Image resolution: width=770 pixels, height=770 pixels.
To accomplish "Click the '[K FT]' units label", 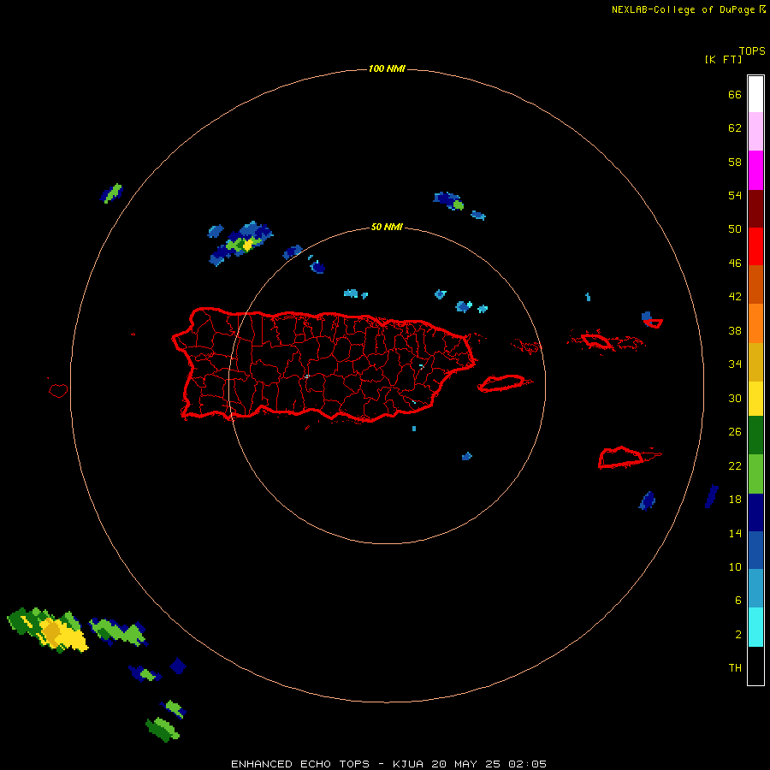I will pos(723,59).
